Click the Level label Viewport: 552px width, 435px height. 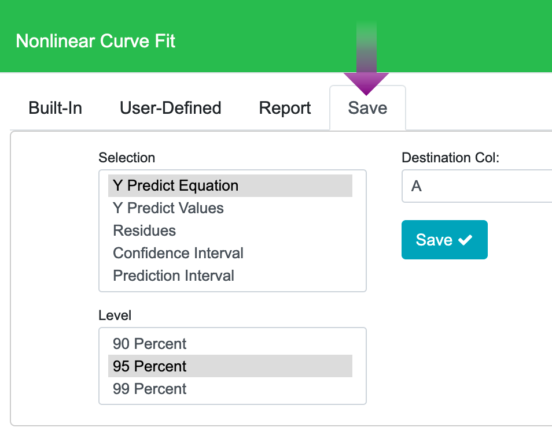click(x=115, y=315)
